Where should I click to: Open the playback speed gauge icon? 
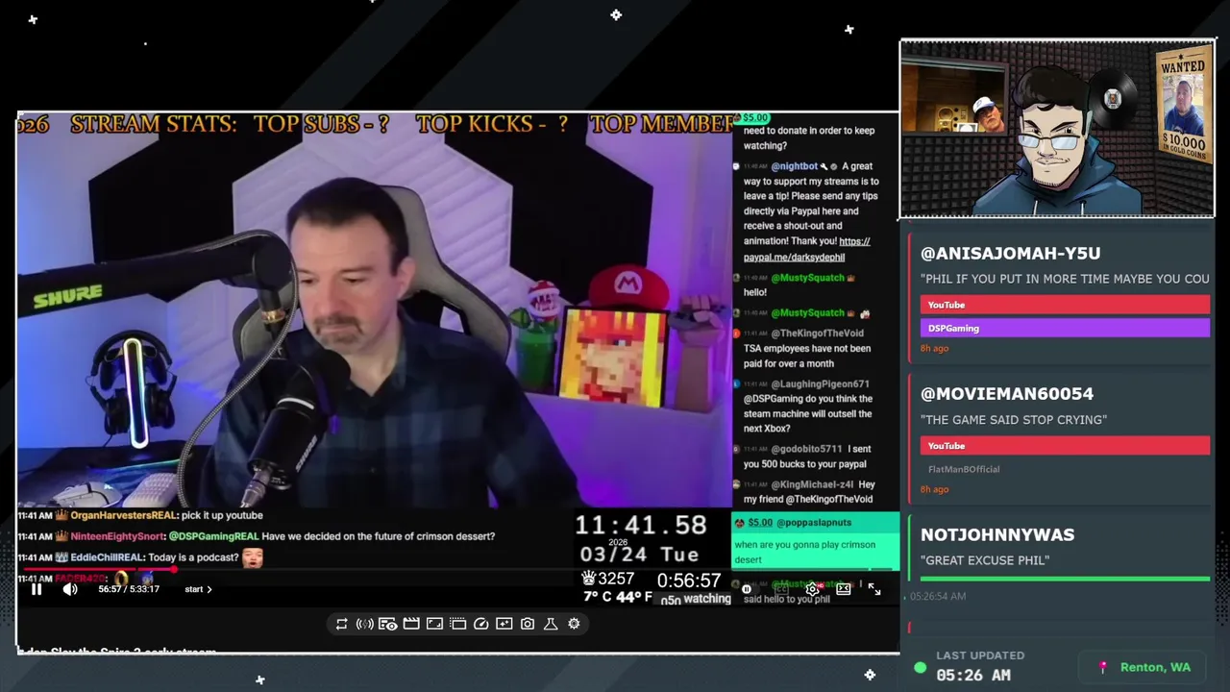pyautogui.click(x=481, y=624)
